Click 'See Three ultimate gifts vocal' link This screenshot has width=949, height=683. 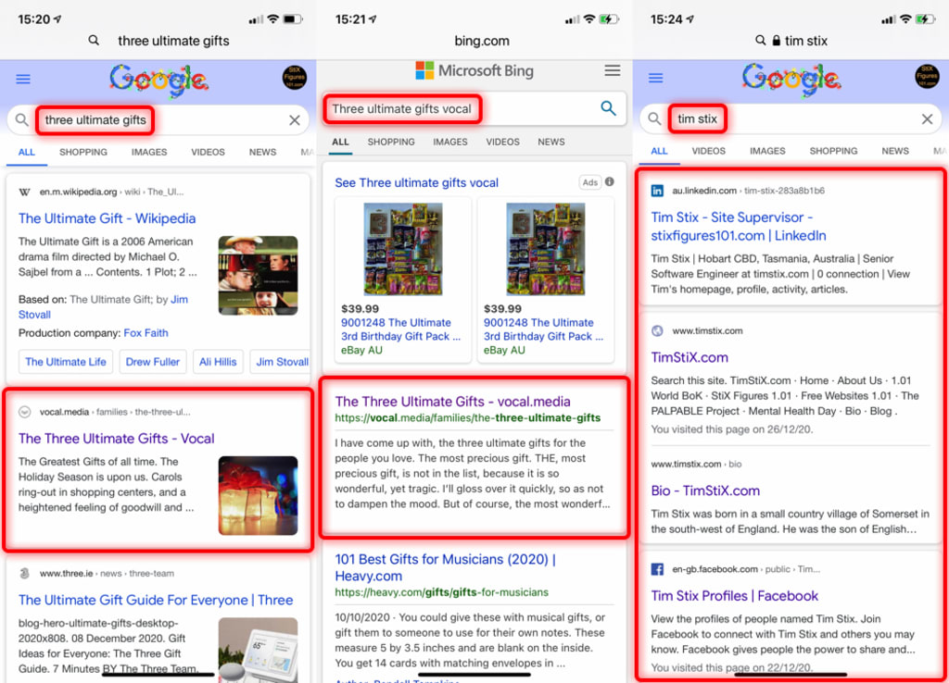tap(416, 182)
